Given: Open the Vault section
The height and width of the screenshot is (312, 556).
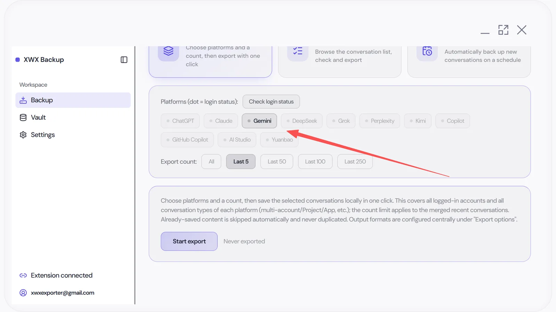Looking at the screenshot, I should click(73, 118).
